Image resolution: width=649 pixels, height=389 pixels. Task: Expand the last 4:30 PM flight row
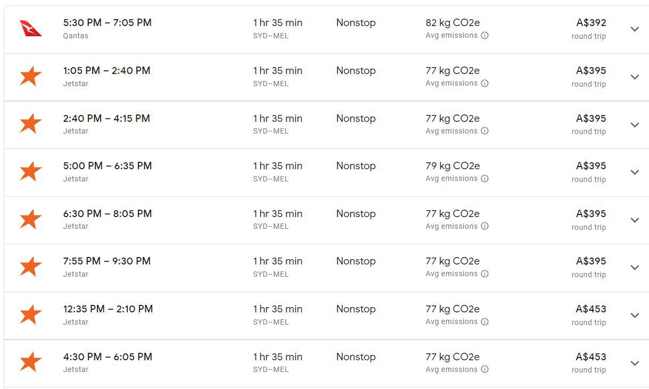[635, 362]
